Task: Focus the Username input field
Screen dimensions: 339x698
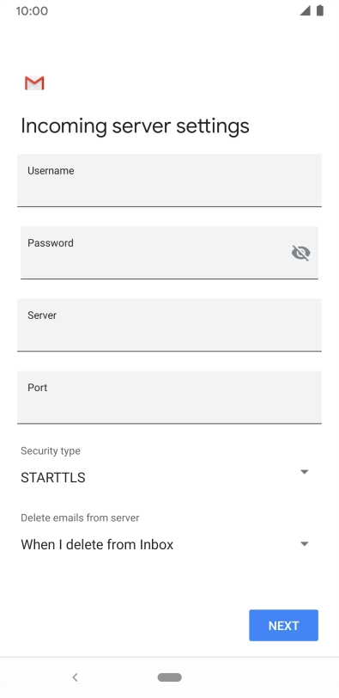Action: pyautogui.click(x=169, y=181)
